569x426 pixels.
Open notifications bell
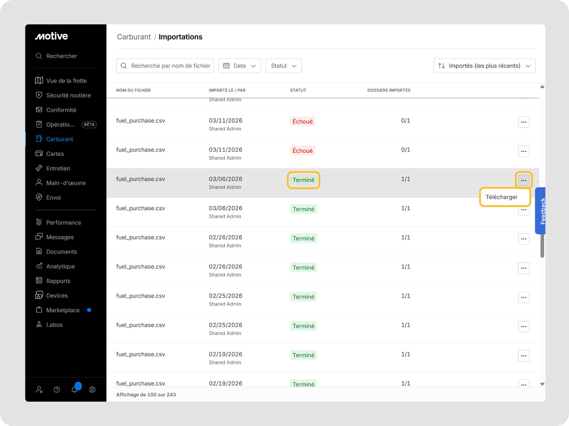[74, 389]
